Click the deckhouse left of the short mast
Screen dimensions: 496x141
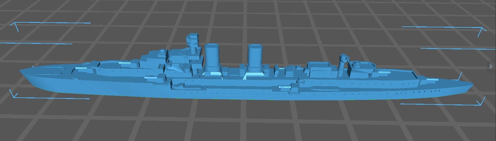319,67
